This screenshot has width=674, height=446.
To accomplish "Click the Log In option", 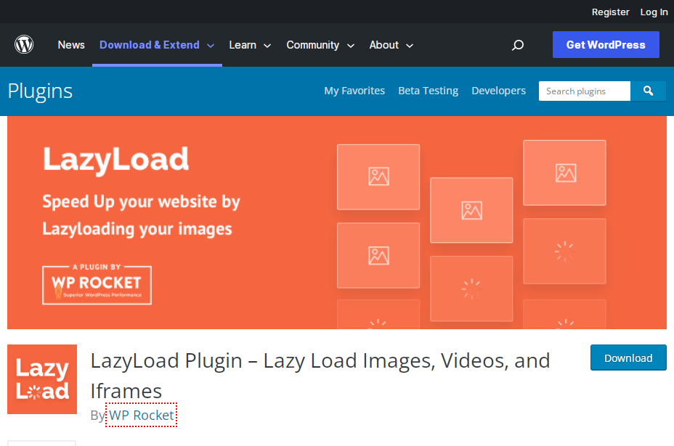I will click(653, 12).
